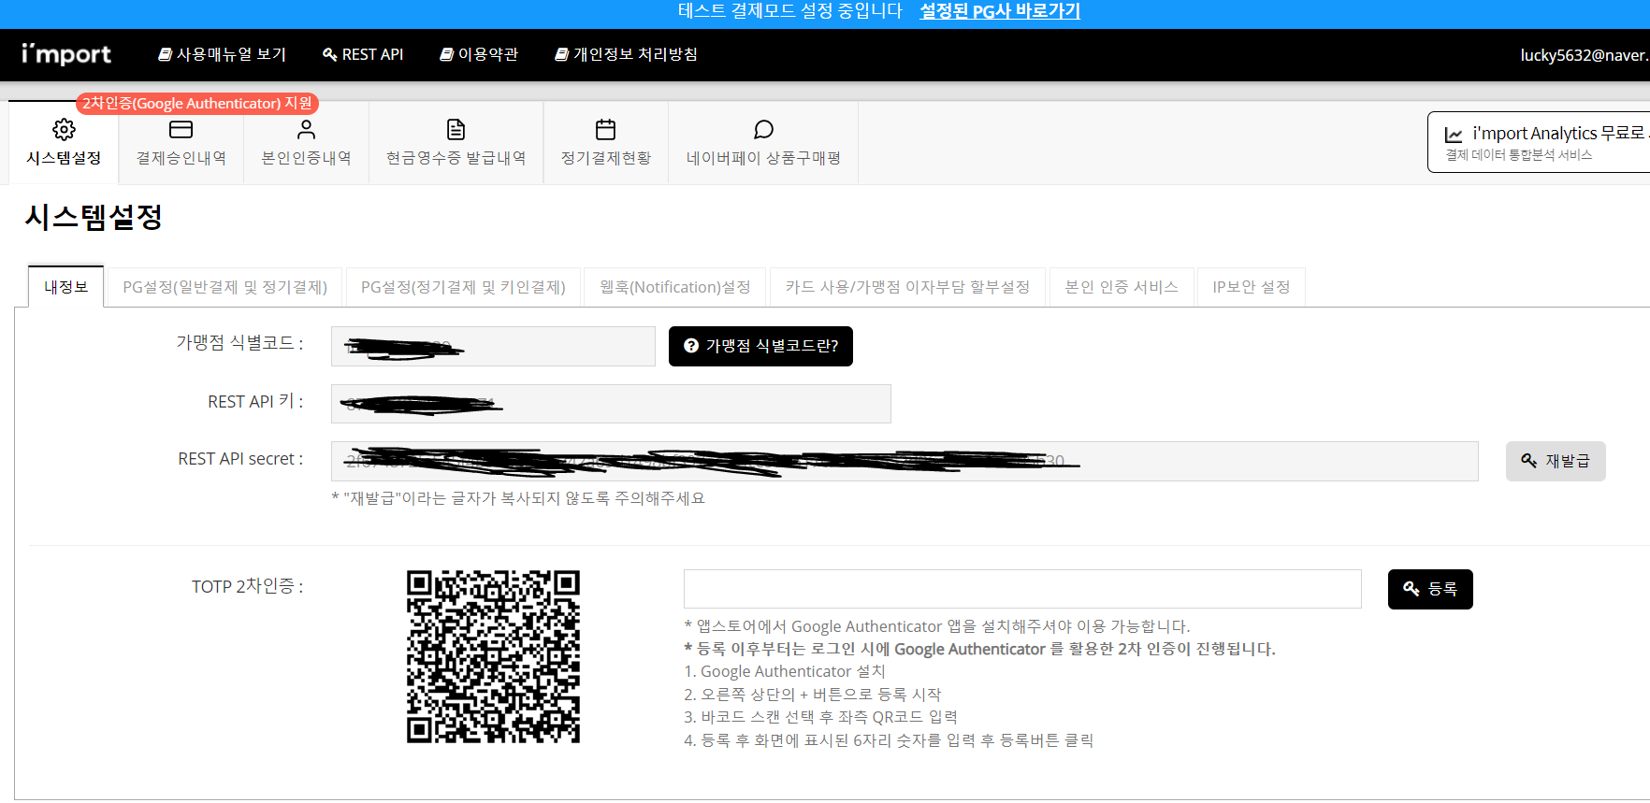Click the REST API 키 field
Viewport: 1650px width, 803px height.
coord(611,404)
